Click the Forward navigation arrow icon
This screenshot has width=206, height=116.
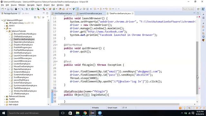click(116, 9)
